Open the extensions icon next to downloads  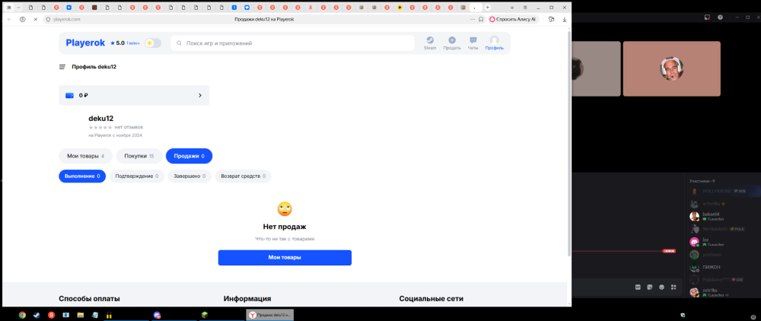point(551,19)
